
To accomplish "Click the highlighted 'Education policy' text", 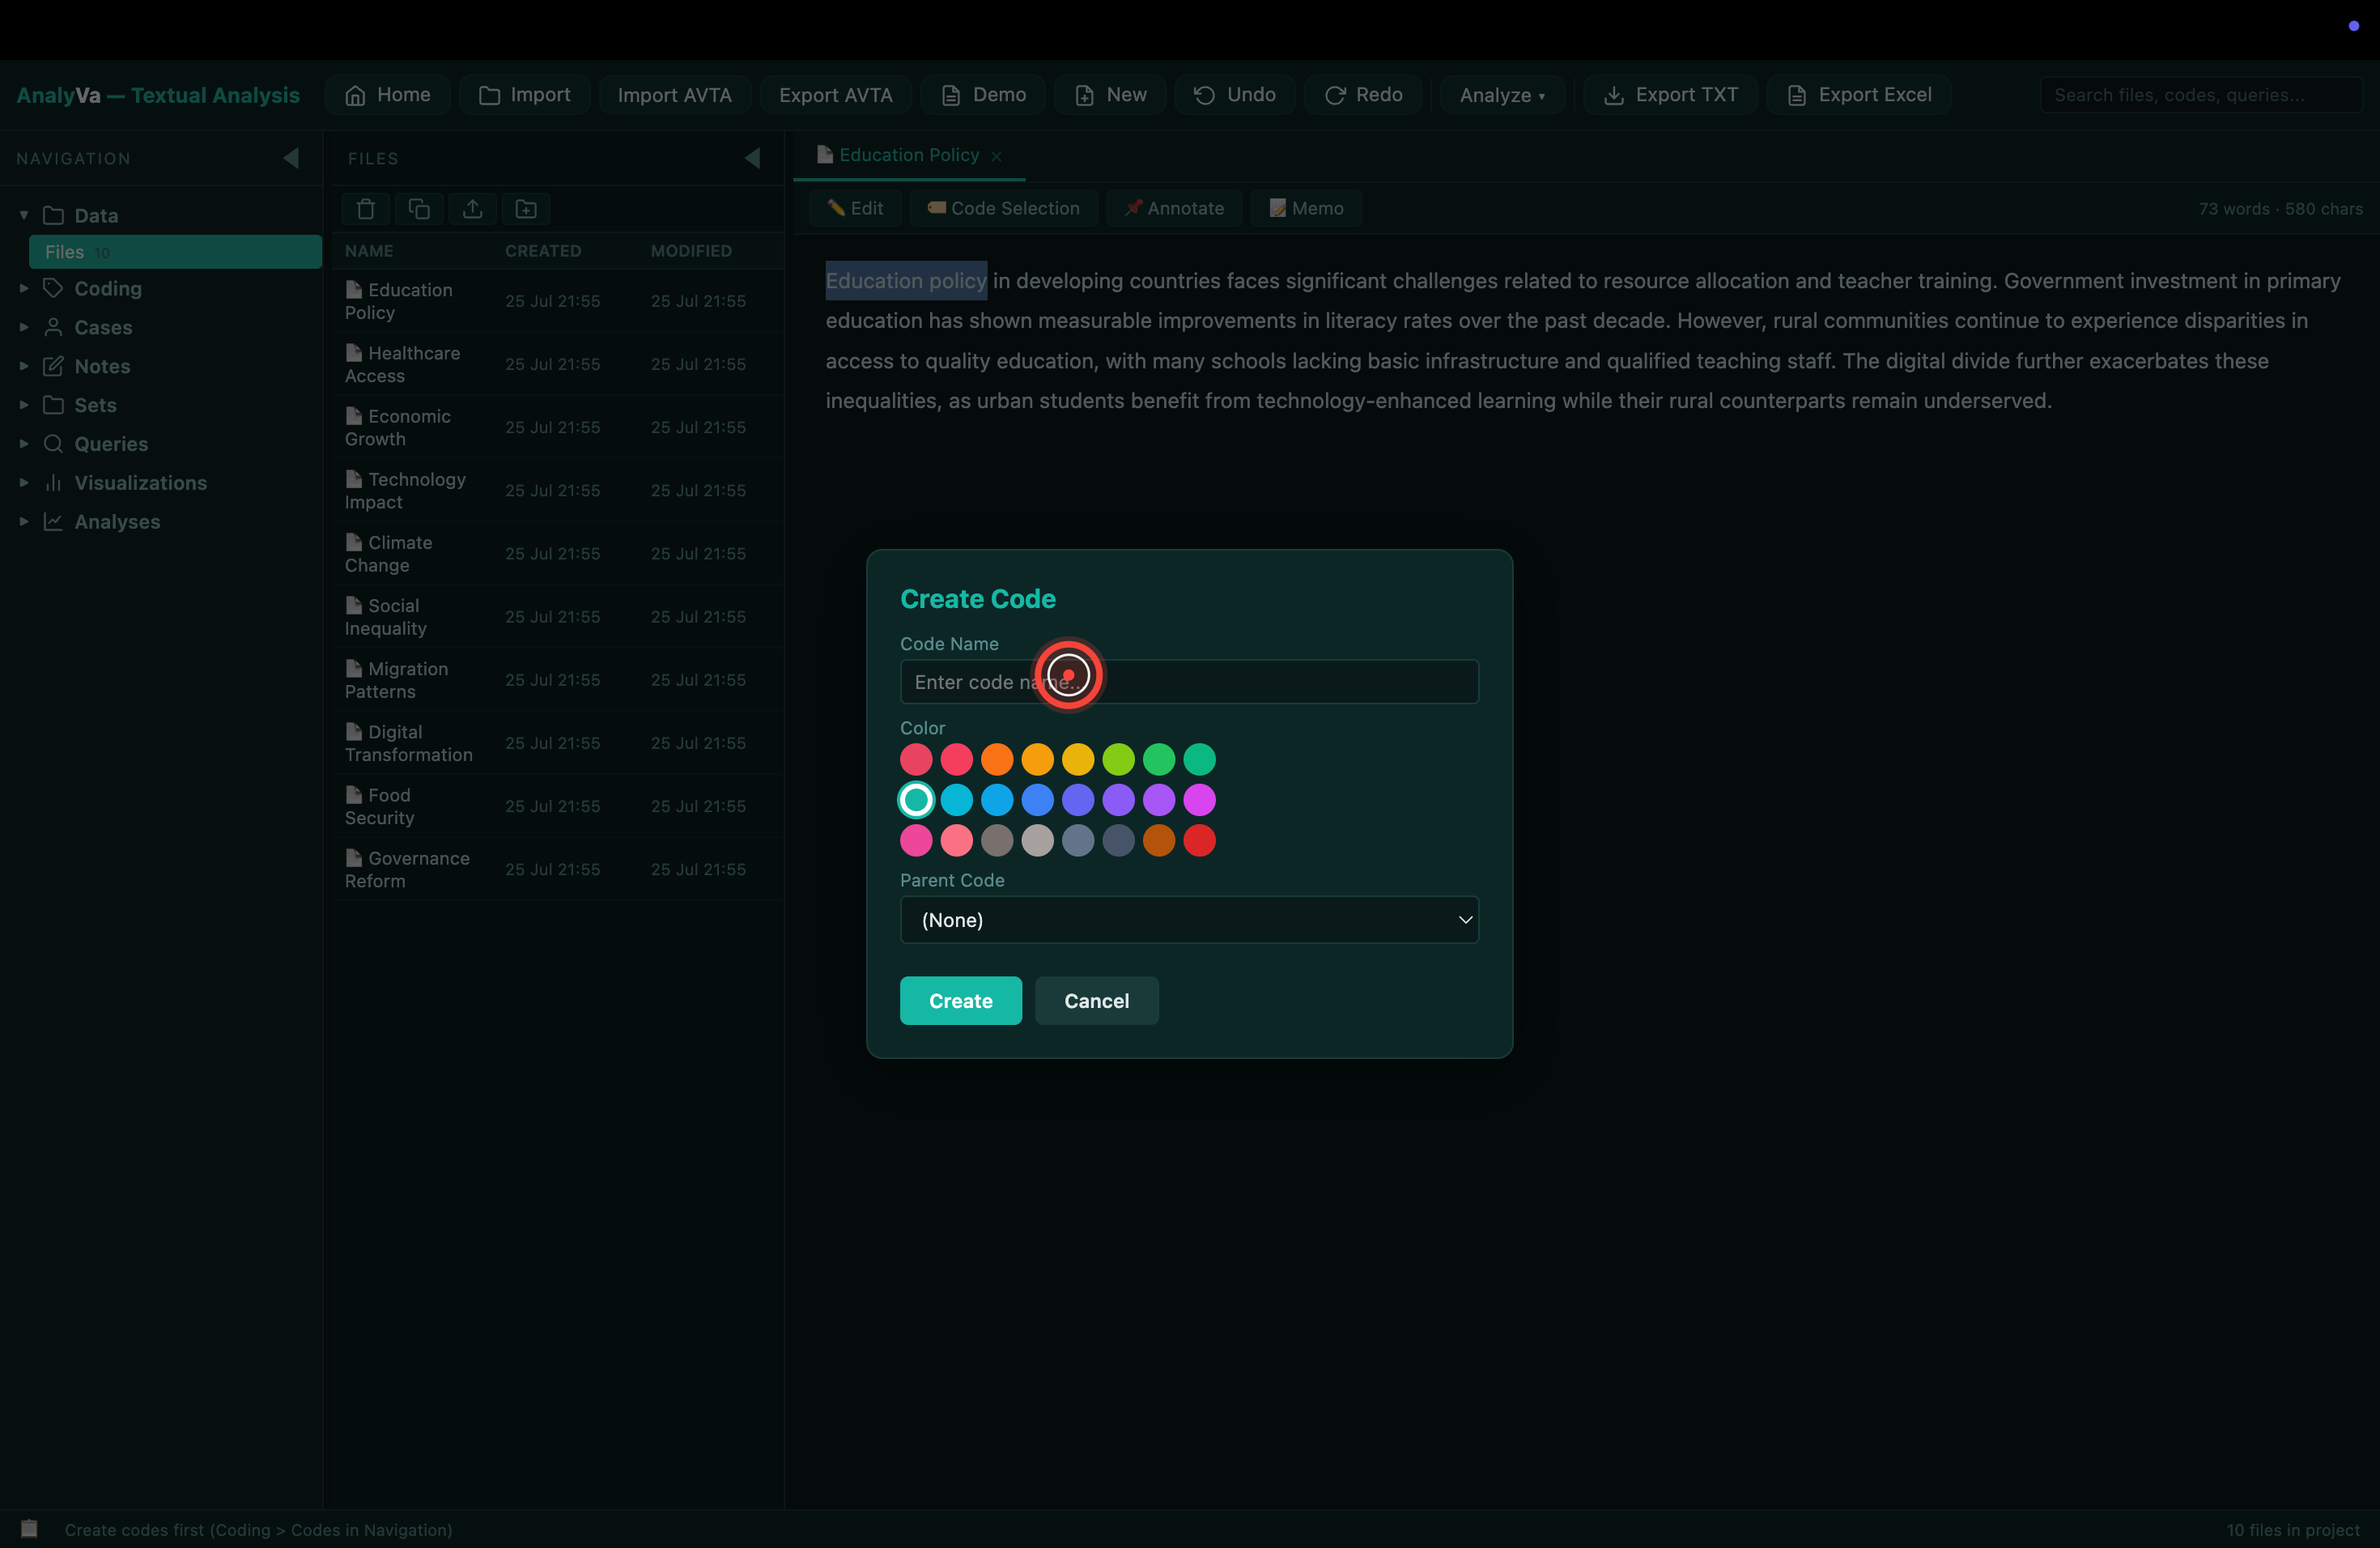I will pyautogui.click(x=906, y=281).
